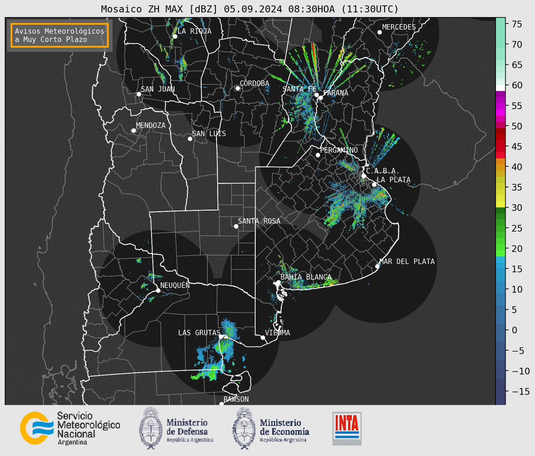Click the Ministerio de Defensa coat of arms

tap(151, 428)
